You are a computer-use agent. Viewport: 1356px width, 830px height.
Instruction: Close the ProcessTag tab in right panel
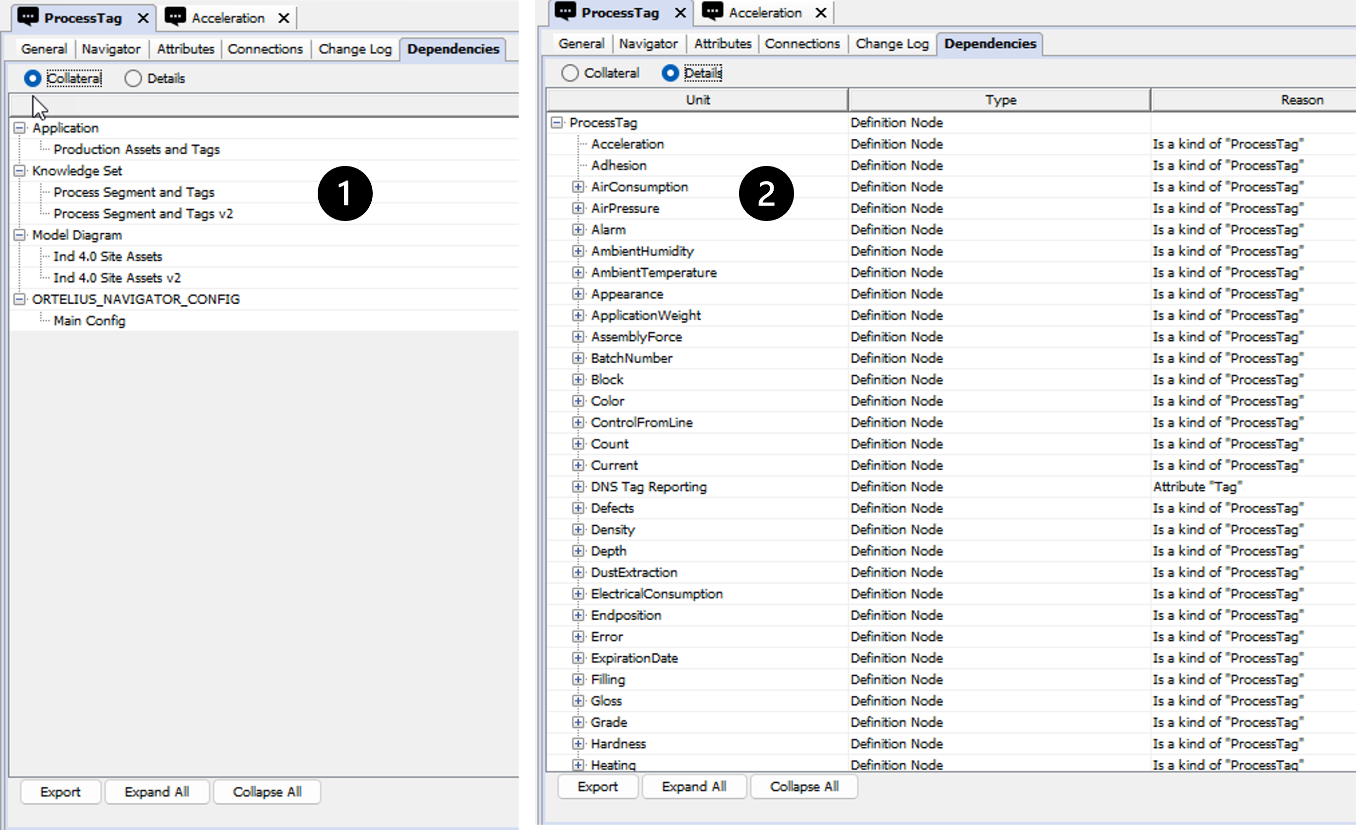click(x=681, y=13)
